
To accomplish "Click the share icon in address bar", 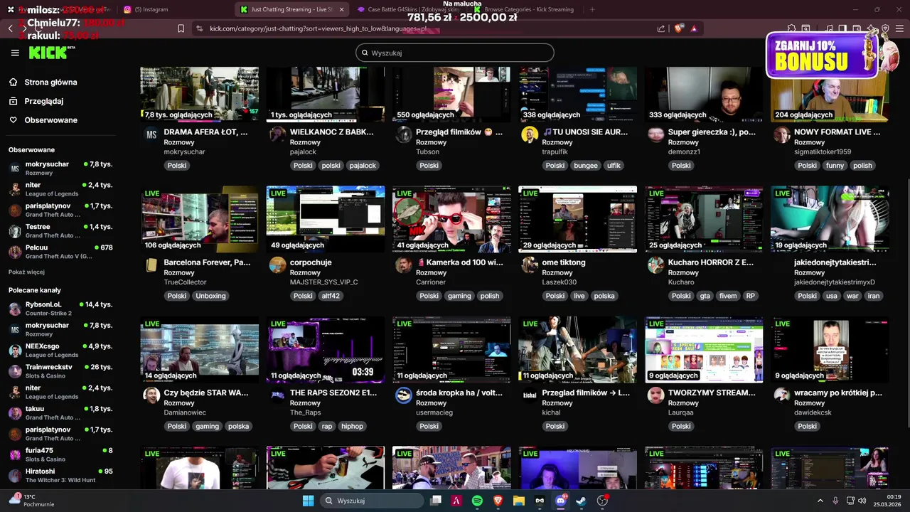I will [x=661, y=28].
